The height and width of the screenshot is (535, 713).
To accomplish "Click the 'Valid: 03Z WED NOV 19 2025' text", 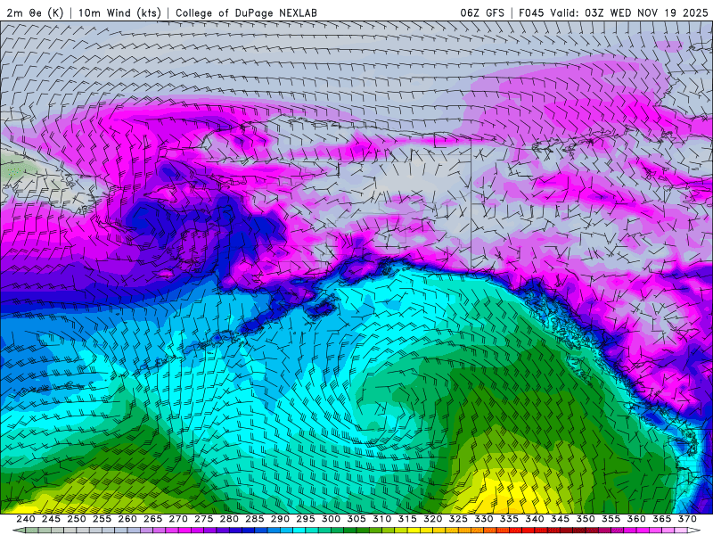I will point(629,12).
